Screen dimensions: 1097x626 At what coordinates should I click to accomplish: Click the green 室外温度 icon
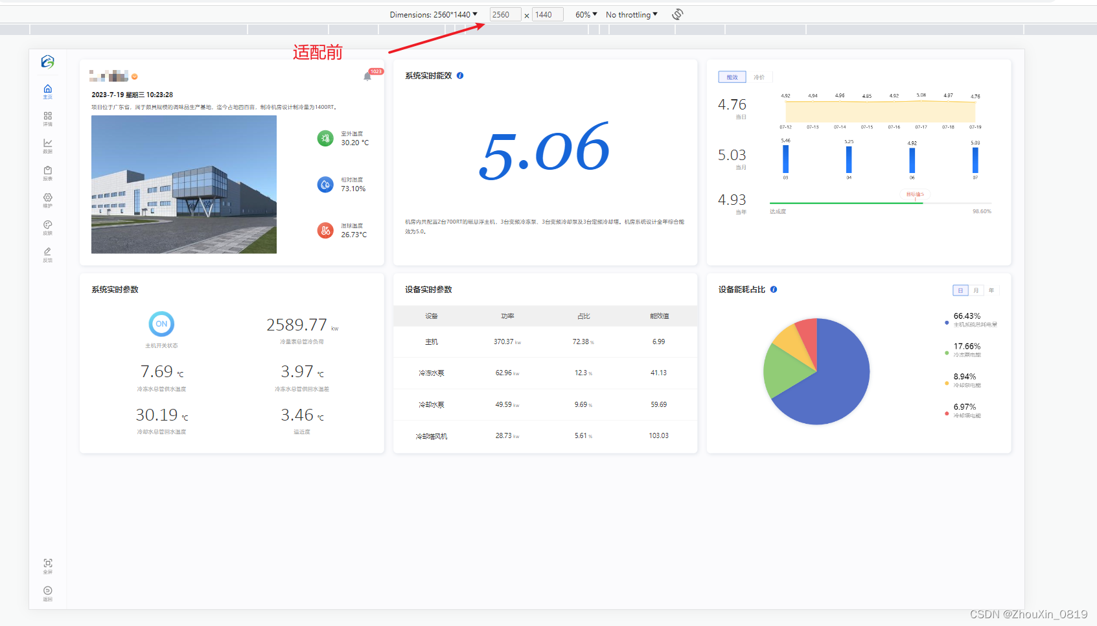pos(325,138)
